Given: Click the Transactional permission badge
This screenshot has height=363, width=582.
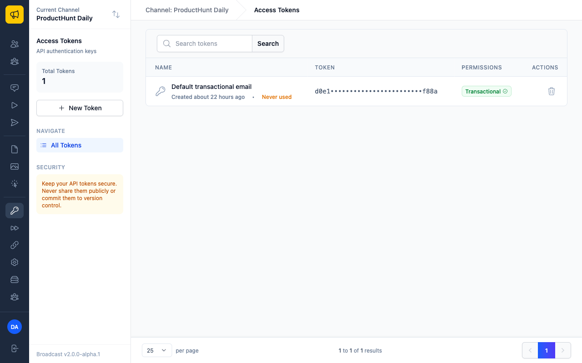Looking at the screenshot, I should pos(487,91).
